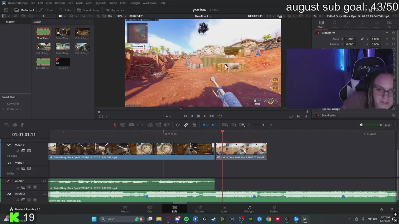399x224 pixels.
Task: Adjust the timeline zoom slider
Action: (x=263, y=125)
